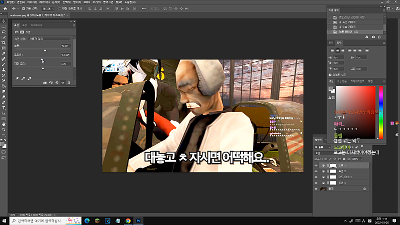The image size is (400, 225).
Task: Select the Rectangular Marquee tool
Action: click(3, 26)
